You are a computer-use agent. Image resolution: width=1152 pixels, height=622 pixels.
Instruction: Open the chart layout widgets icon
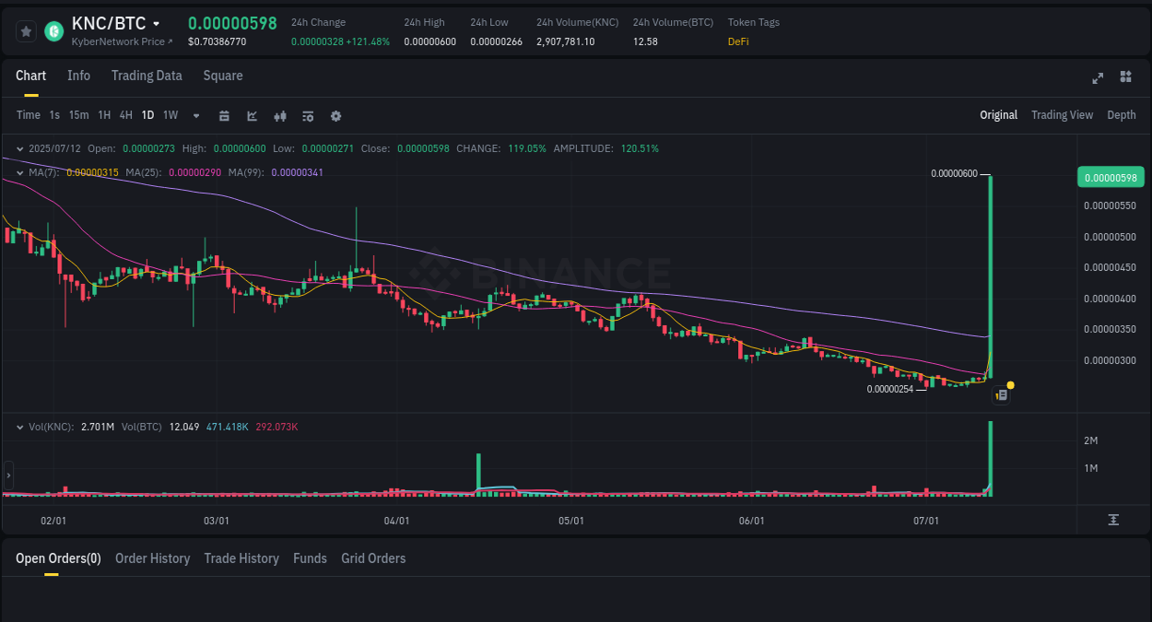click(x=1125, y=78)
